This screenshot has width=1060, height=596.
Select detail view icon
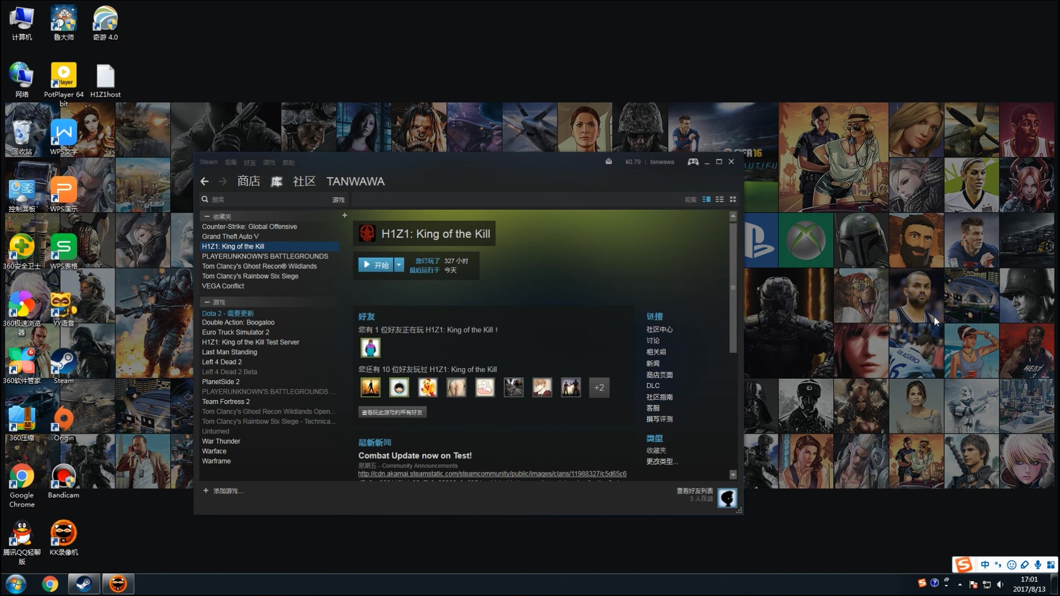pos(706,199)
